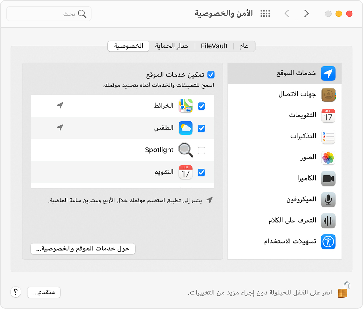This screenshot has width=363, height=309.
Task: Click the location arrow indicator beside الخرائط
Action: [60, 105]
